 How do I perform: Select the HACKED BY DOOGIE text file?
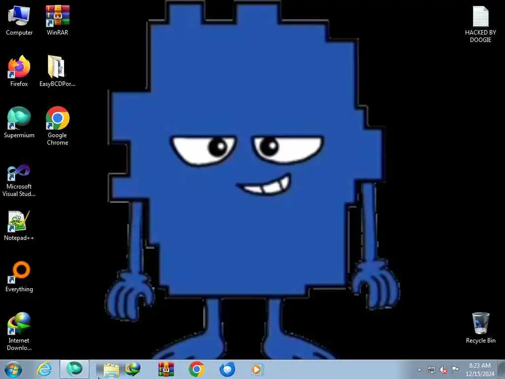point(480,24)
